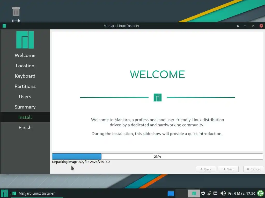The height and width of the screenshot is (198, 265).
Task: Select the Keyboard step in the sidebar
Action: [x=25, y=76]
